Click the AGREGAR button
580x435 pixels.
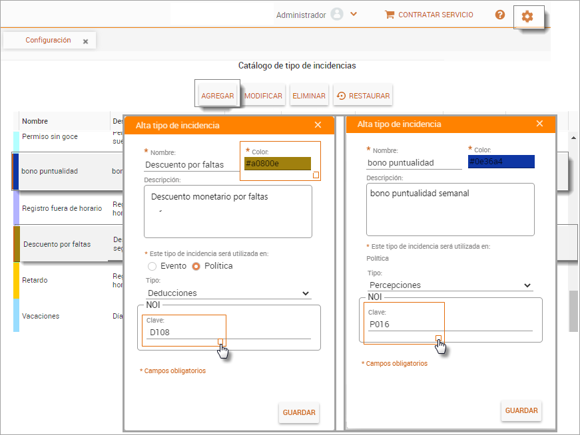pos(218,96)
